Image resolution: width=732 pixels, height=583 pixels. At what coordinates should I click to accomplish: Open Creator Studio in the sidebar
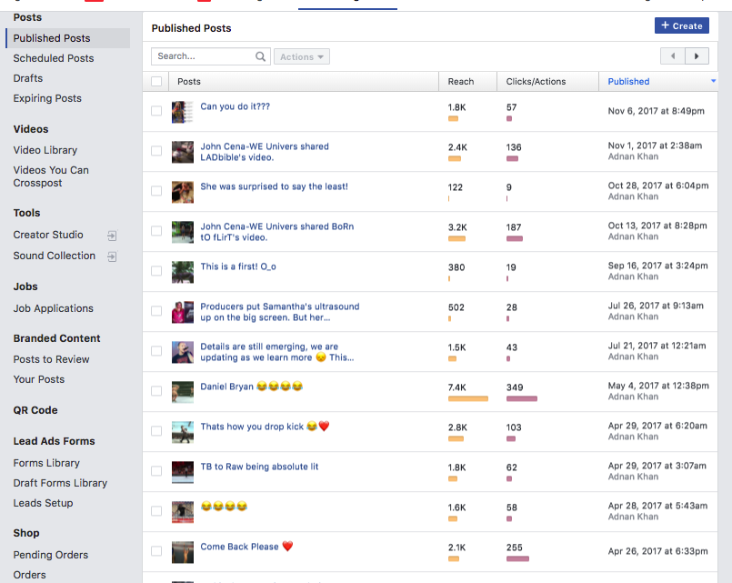[x=48, y=235]
